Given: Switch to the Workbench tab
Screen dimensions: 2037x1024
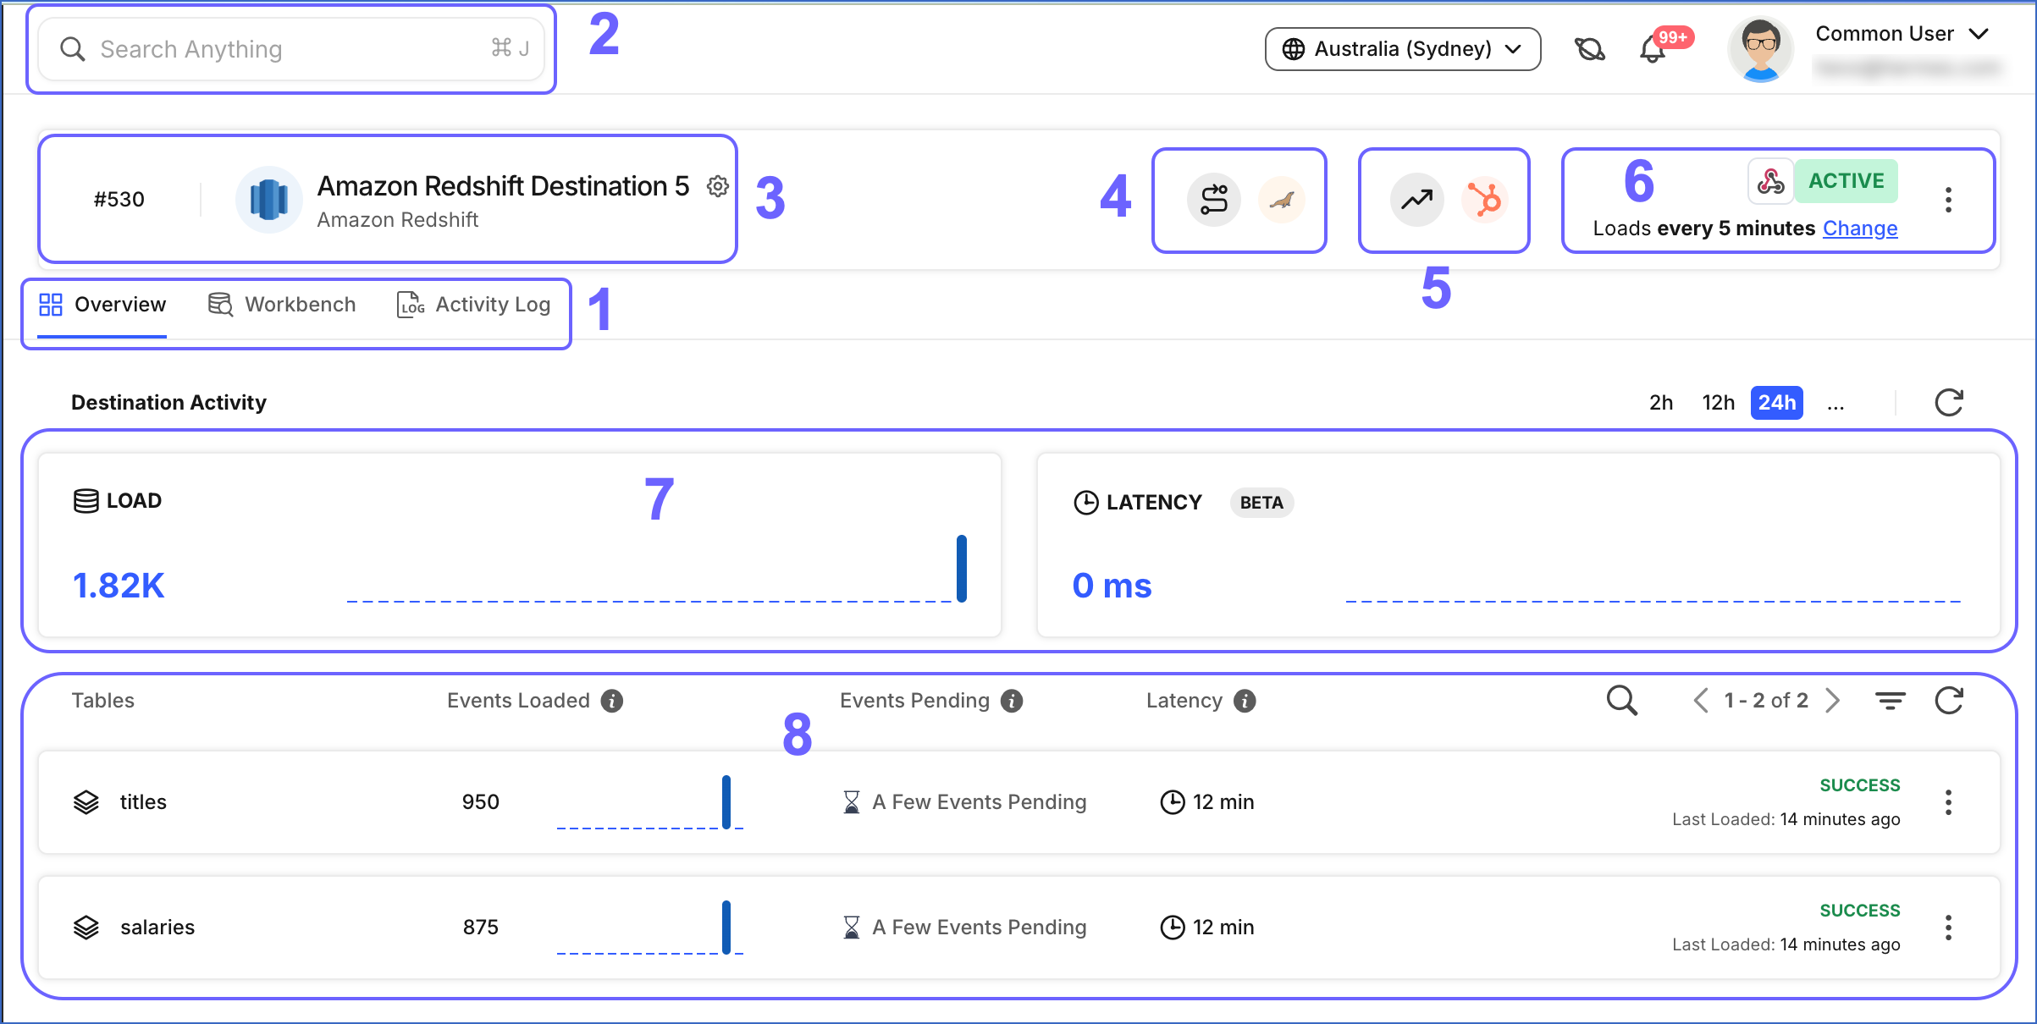Looking at the screenshot, I should click(282, 305).
